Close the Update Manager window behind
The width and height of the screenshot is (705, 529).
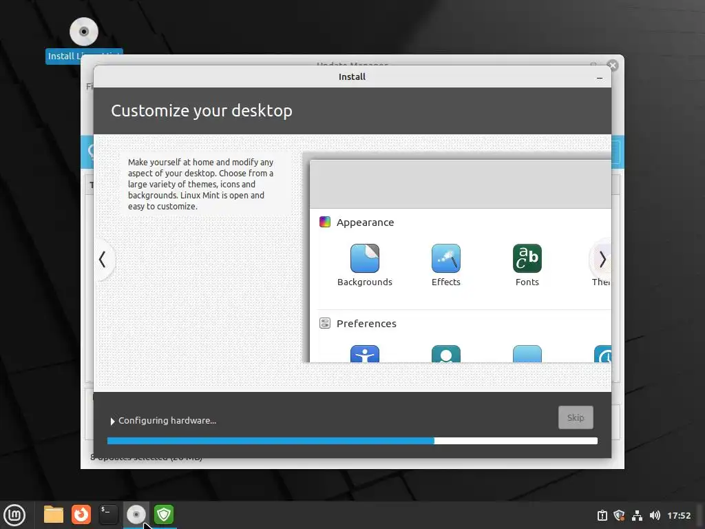click(x=612, y=65)
